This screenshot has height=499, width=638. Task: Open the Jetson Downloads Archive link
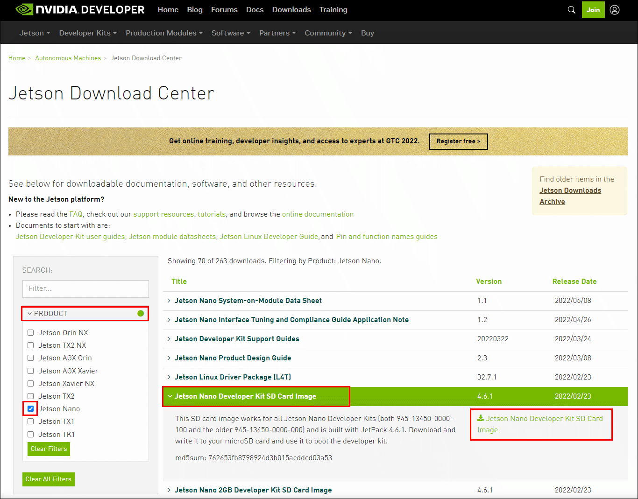(x=570, y=196)
